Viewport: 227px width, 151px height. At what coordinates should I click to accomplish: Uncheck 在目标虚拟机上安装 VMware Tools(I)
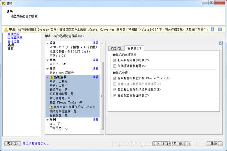tap(115, 78)
